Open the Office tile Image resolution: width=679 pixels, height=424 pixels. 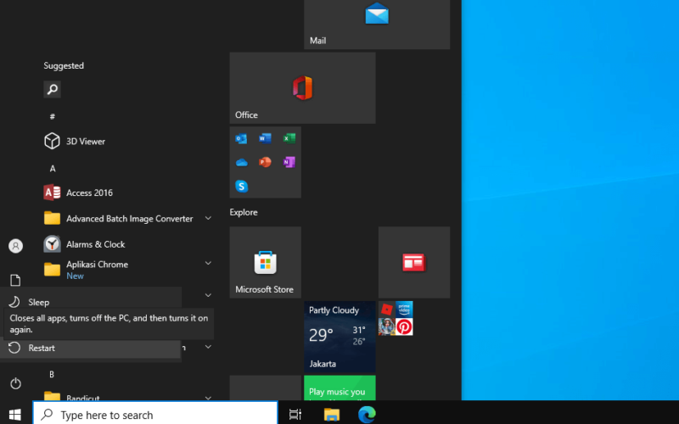pyautogui.click(x=302, y=88)
